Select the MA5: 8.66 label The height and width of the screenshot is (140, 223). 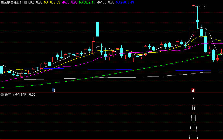pyautogui.click(x=35, y=2)
